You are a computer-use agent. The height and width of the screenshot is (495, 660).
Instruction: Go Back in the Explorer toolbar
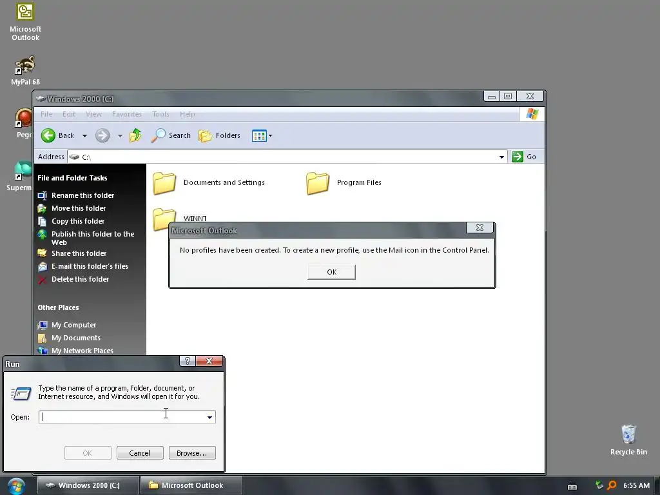tap(57, 135)
